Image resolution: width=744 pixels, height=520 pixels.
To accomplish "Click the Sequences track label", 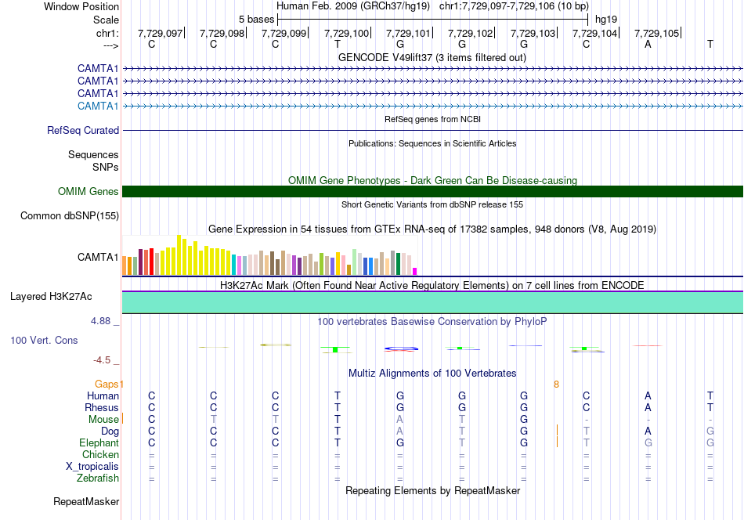I will tap(93, 155).
